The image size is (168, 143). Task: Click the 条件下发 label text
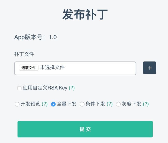pyautogui.click(x=95, y=104)
